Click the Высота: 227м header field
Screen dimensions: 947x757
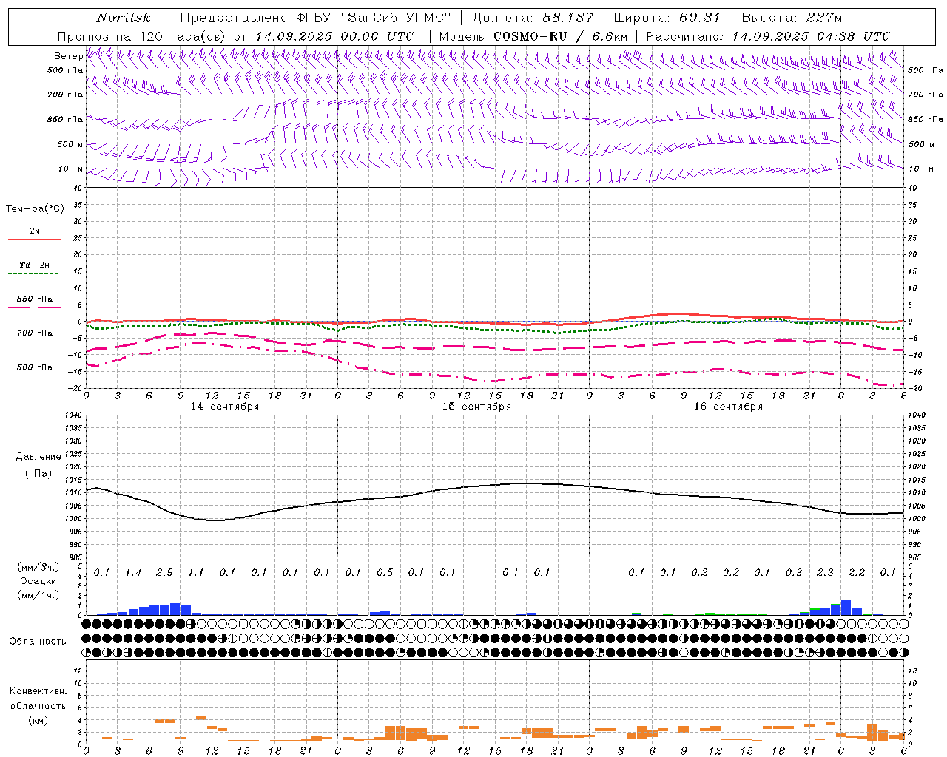tap(792, 18)
